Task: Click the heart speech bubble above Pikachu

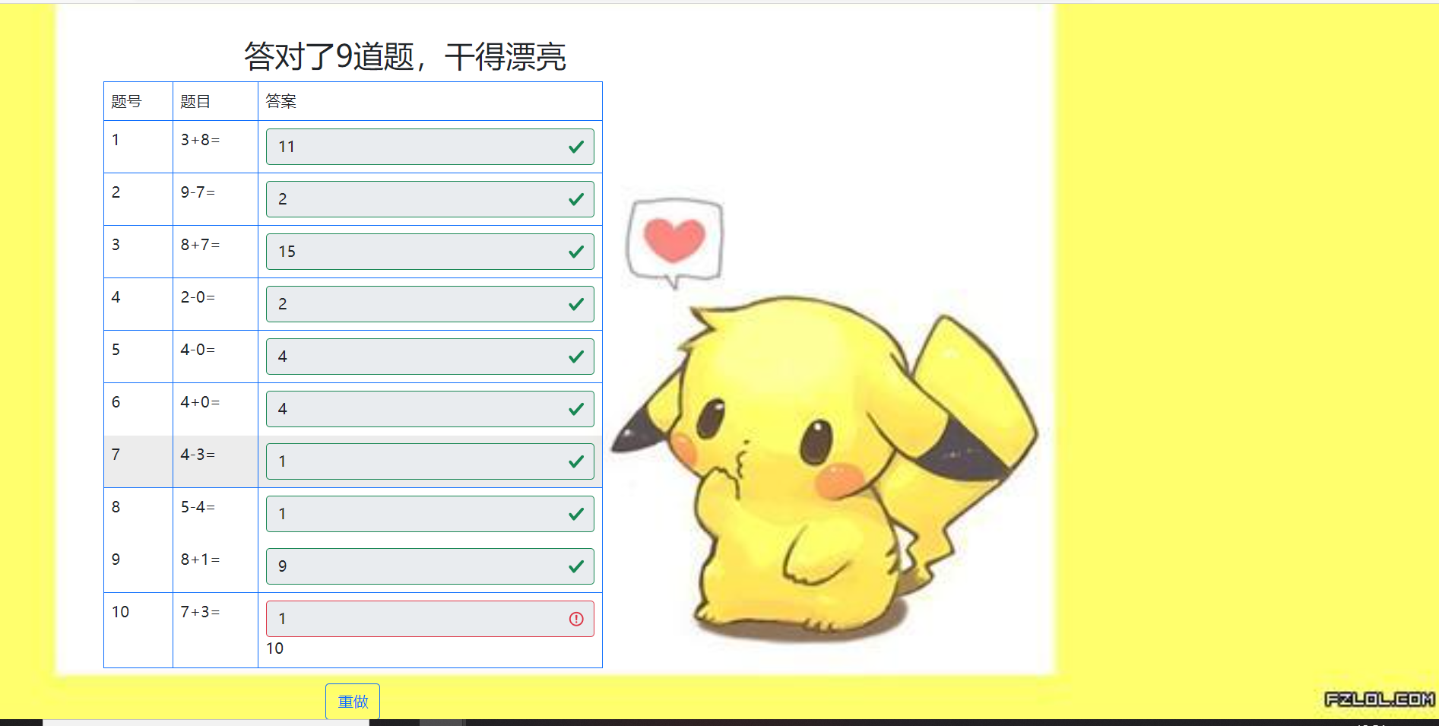Action: tap(674, 243)
